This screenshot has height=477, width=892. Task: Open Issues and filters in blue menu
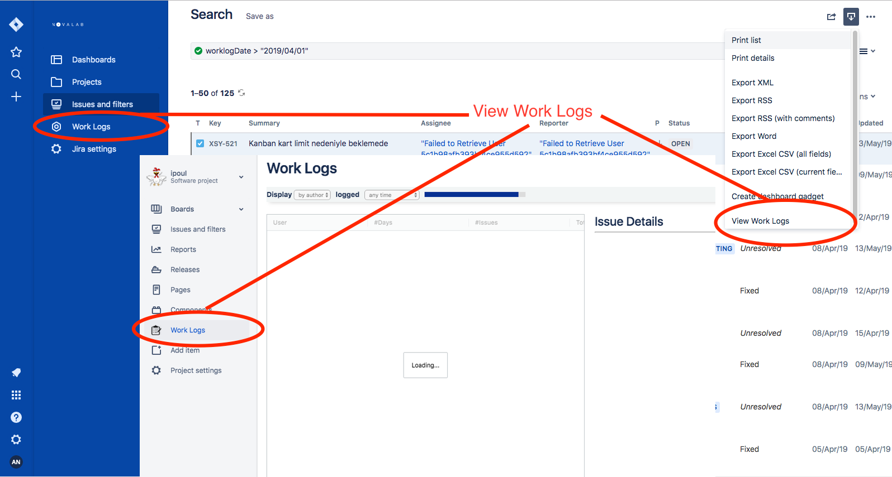(x=102, y=104)
